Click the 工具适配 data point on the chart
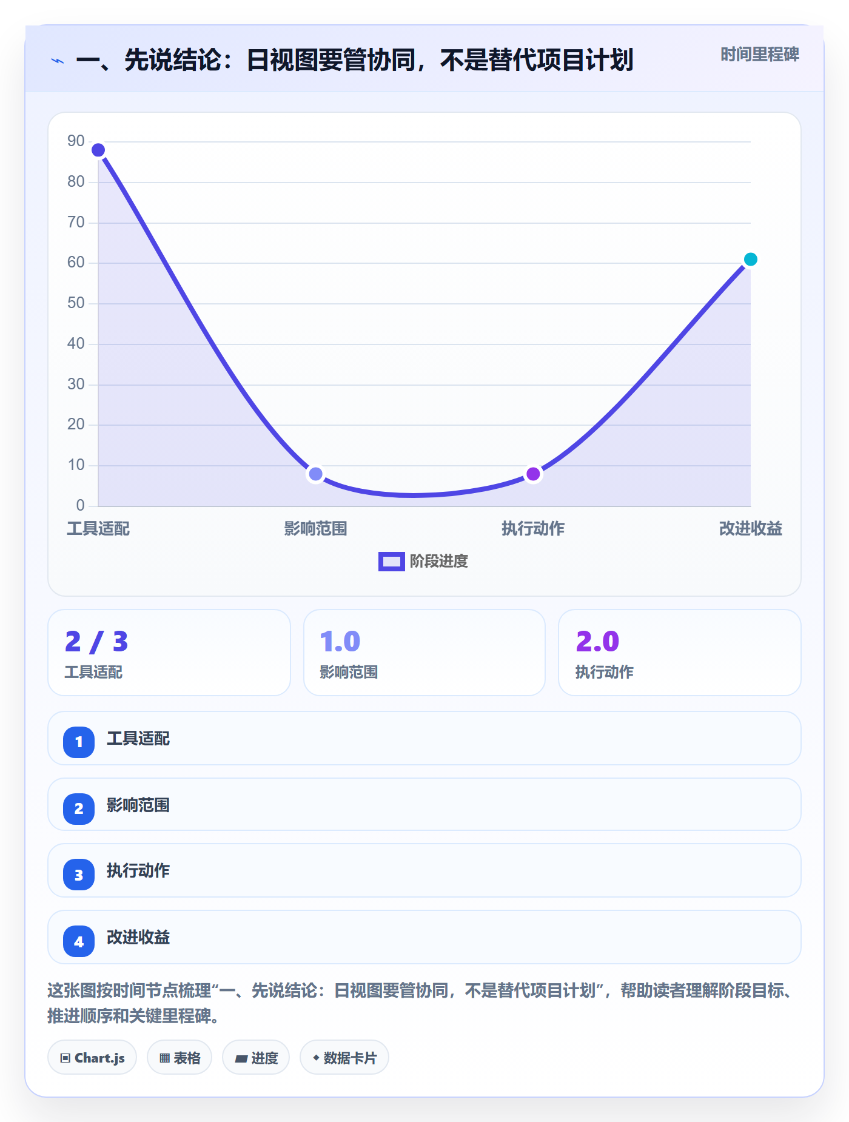The image size is (849, 1122). click(x=98, y=150)
